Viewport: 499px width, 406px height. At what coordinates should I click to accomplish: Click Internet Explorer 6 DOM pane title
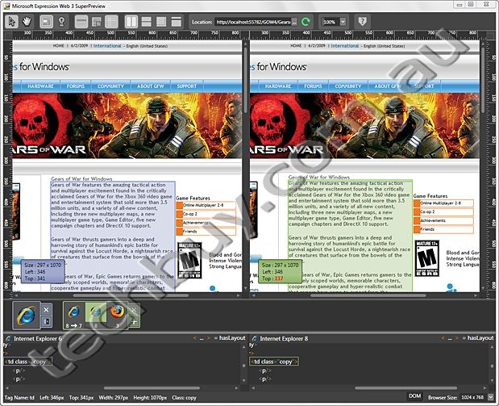pyautogui.click(x=38, y=338)
